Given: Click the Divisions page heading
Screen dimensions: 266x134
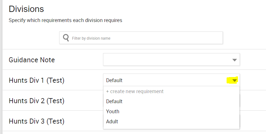Looking at the screenshot, I should pyautogui.click(x=26, y=9).
